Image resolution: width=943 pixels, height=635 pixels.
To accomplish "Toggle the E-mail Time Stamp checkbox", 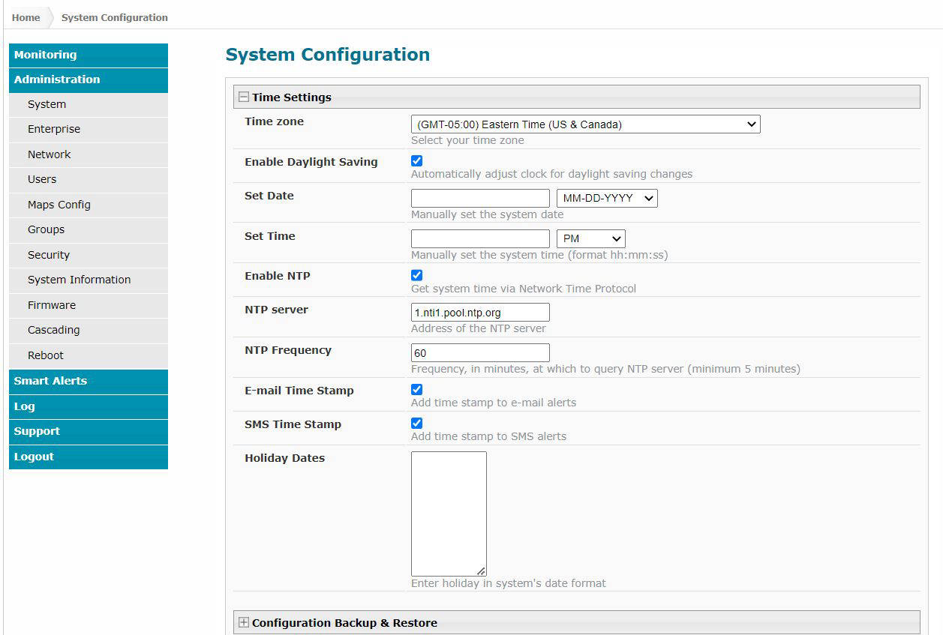I will (416, 389).
